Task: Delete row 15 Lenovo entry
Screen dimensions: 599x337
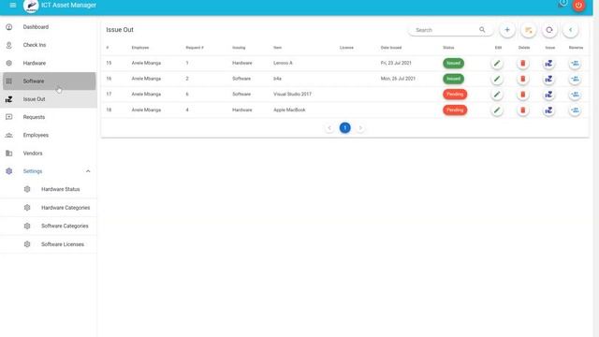Action: (523, 63)
